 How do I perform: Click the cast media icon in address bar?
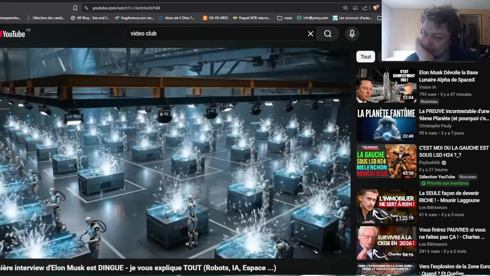click(x=355, y=8)
